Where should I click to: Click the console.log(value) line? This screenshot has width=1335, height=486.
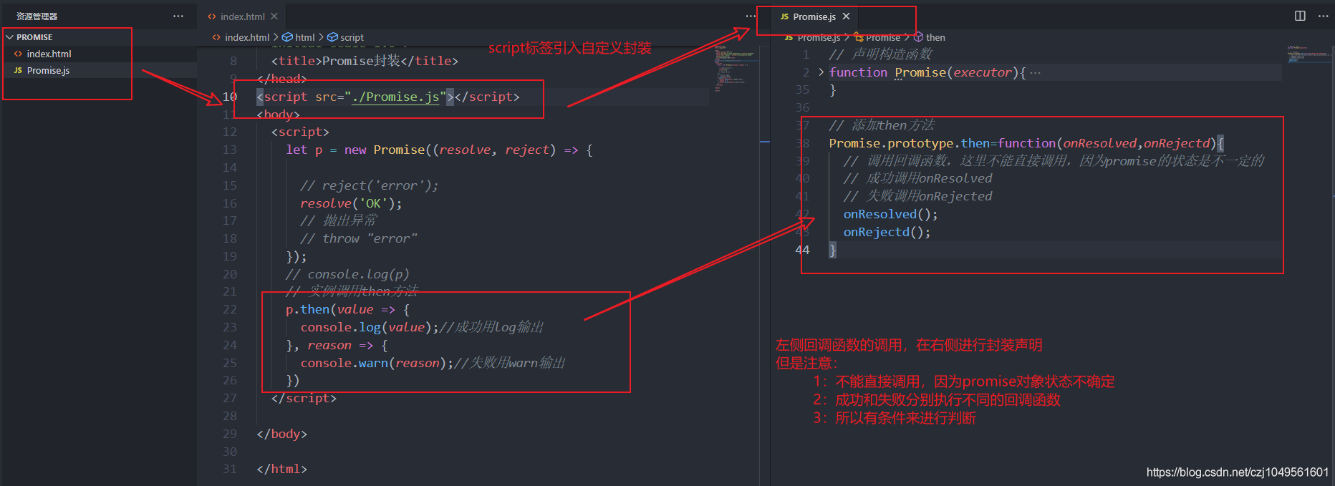pyautogui.click(x=422, y=327)
